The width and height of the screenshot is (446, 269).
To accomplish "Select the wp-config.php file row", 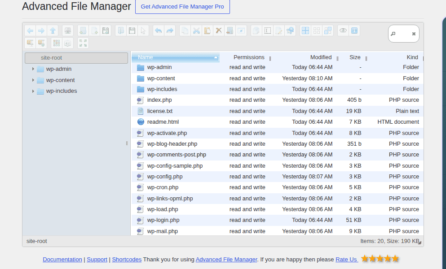I will [x=277, y=177].
